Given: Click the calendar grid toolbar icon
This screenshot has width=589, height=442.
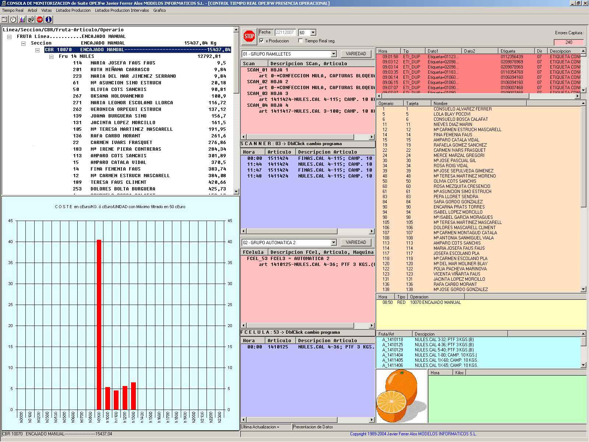Looking at the screenshot, I should tap(4, 20).
